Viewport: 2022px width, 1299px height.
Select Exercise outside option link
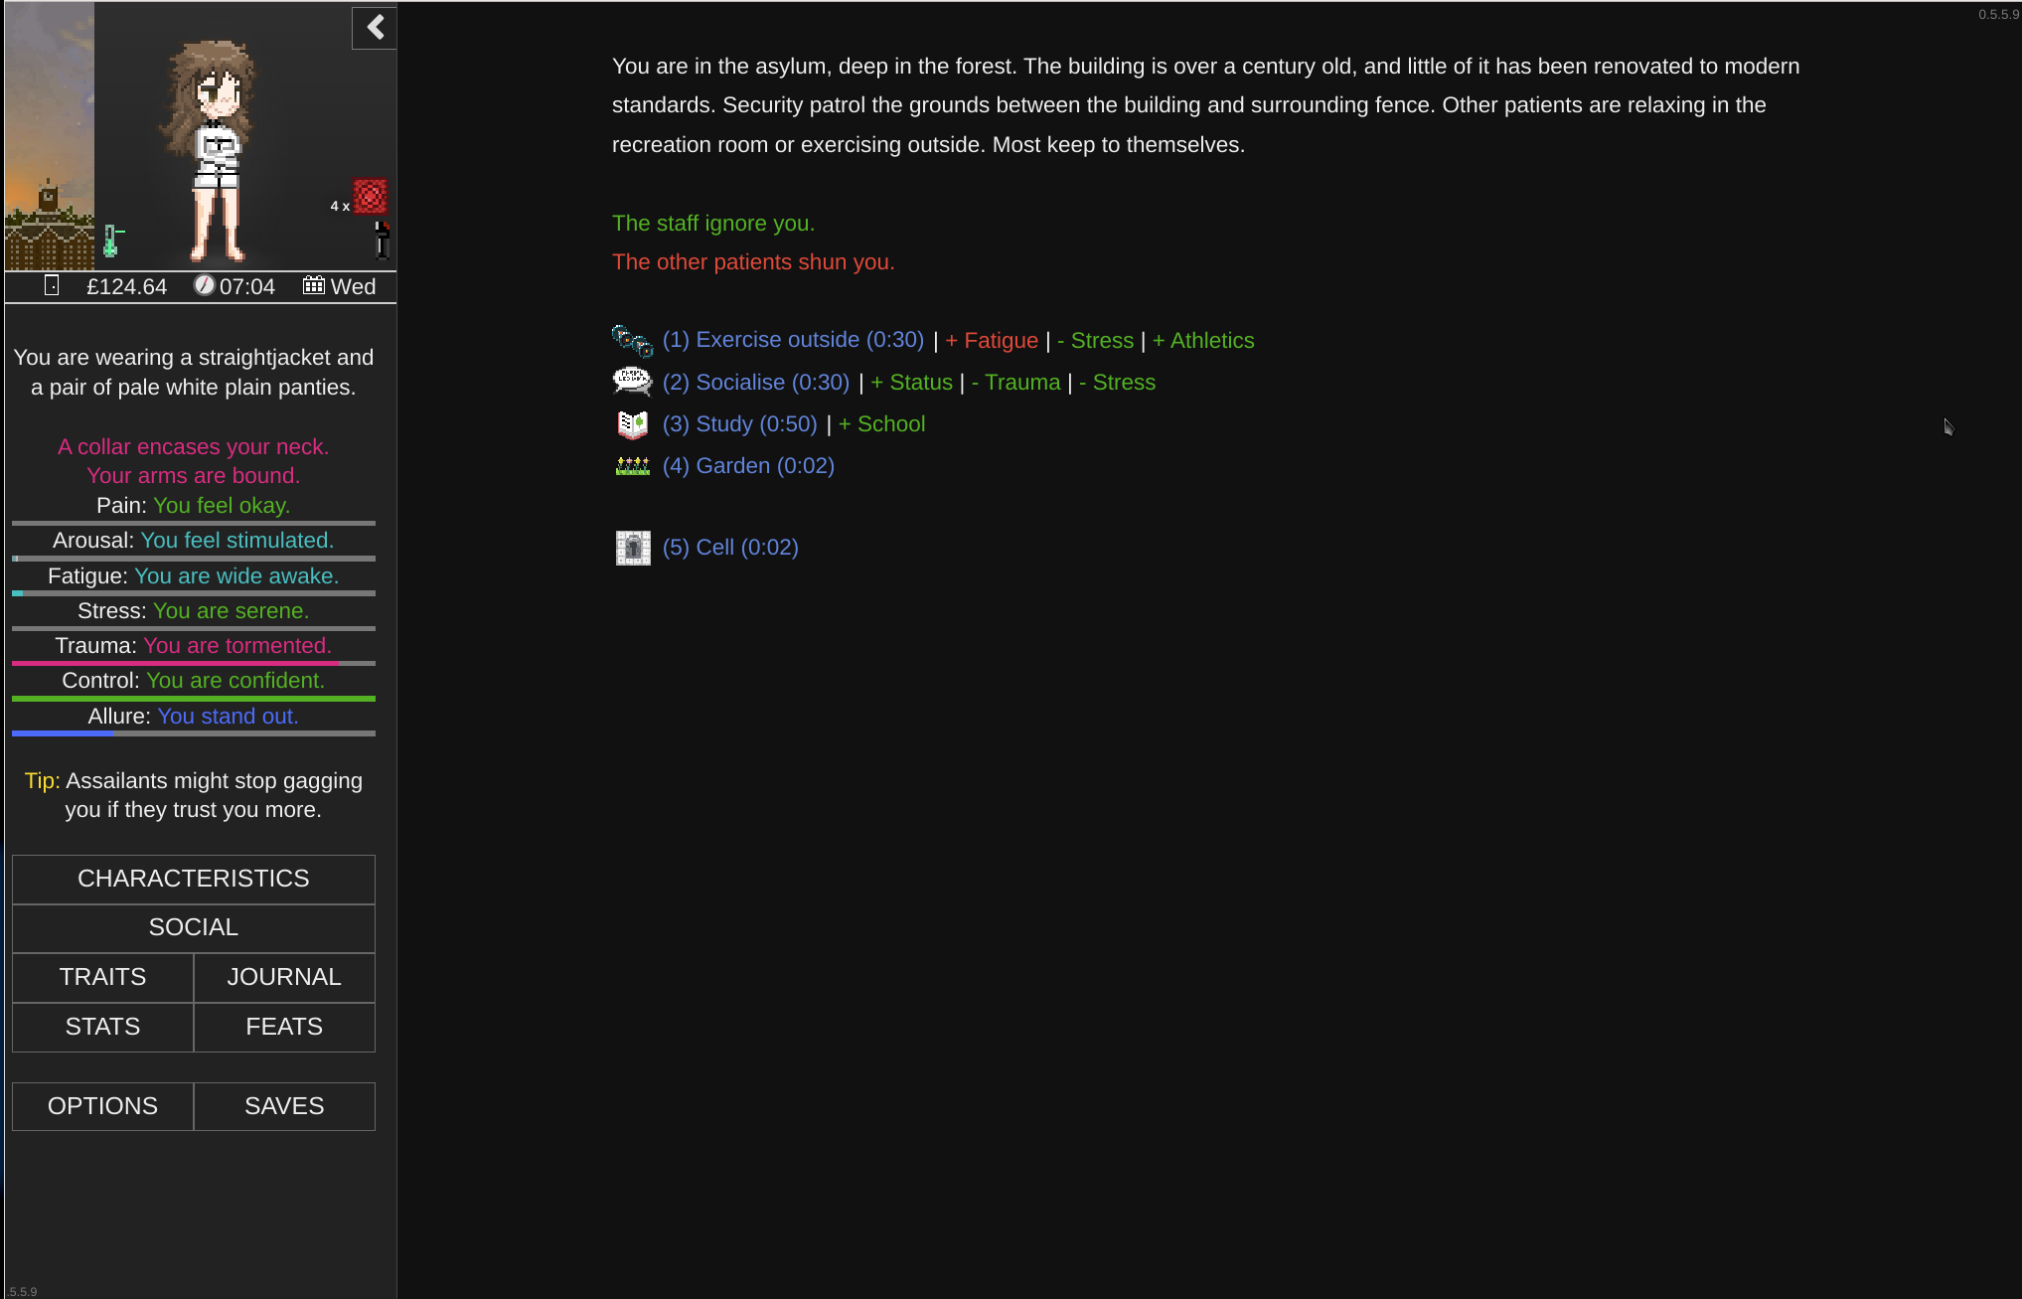793,340
